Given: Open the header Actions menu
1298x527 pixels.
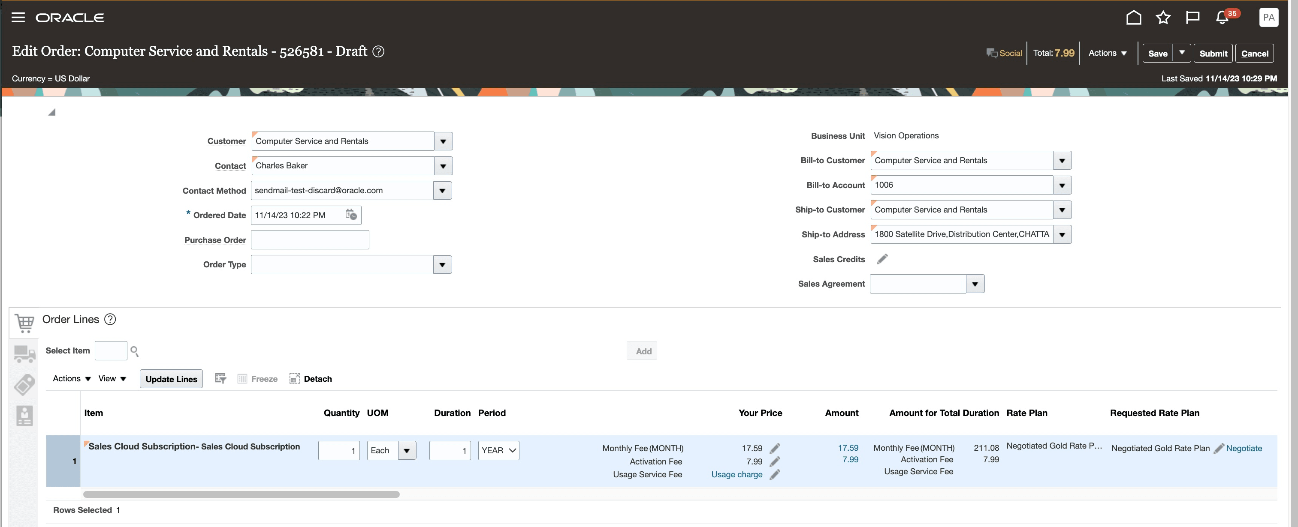Looking at the screenshot, I should (1108, 53).
